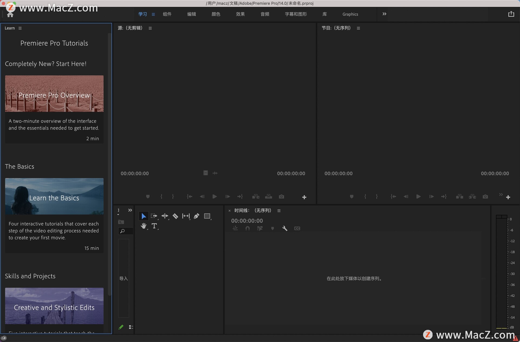Click Overwrite button in Source monitor
Image resolution: width=520 pixels, height=342 pixels.
click(x=268, y=197)
